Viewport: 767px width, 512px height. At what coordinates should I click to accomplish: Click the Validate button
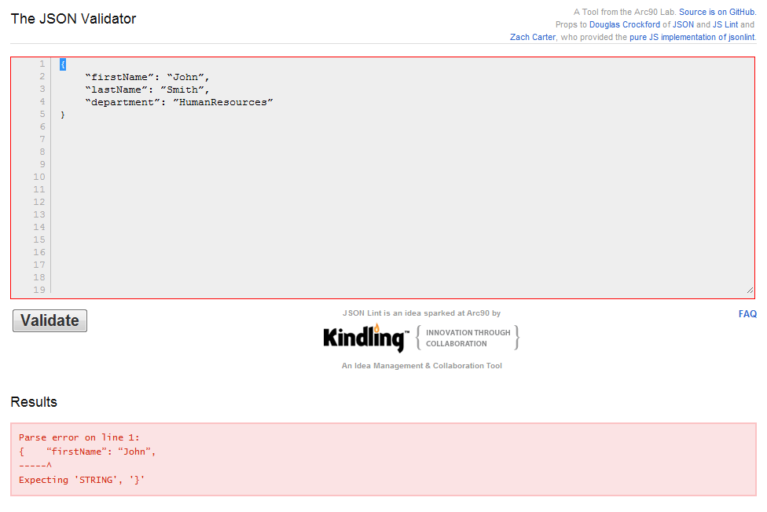coord(50,321)
